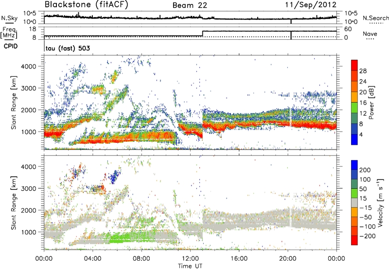This screenshot has height=269, width=389.
Task: Click the N.Search legend label
Action: coord(375,18)
